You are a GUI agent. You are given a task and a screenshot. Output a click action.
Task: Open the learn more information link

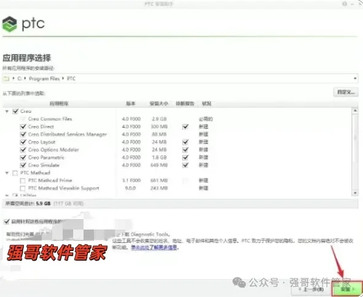(154, 248)
